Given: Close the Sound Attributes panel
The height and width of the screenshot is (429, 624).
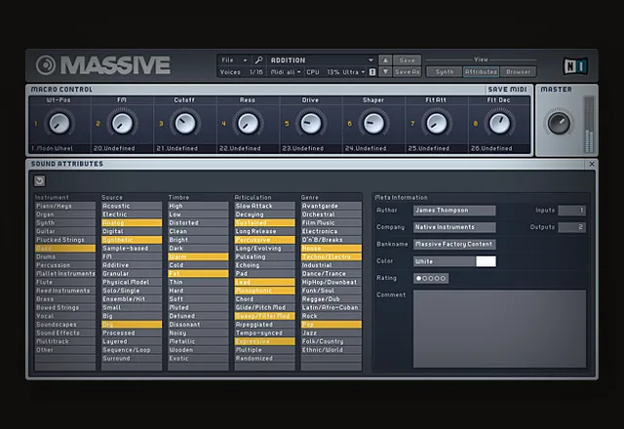Looking at the screenshot, I should click(592, 164).
